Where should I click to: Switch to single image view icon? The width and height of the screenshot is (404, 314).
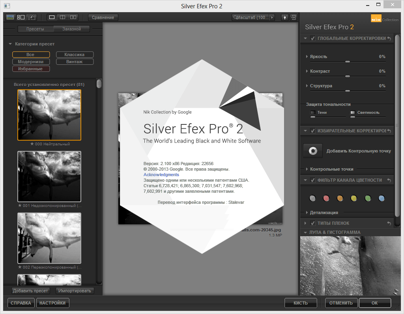point(52,17)
